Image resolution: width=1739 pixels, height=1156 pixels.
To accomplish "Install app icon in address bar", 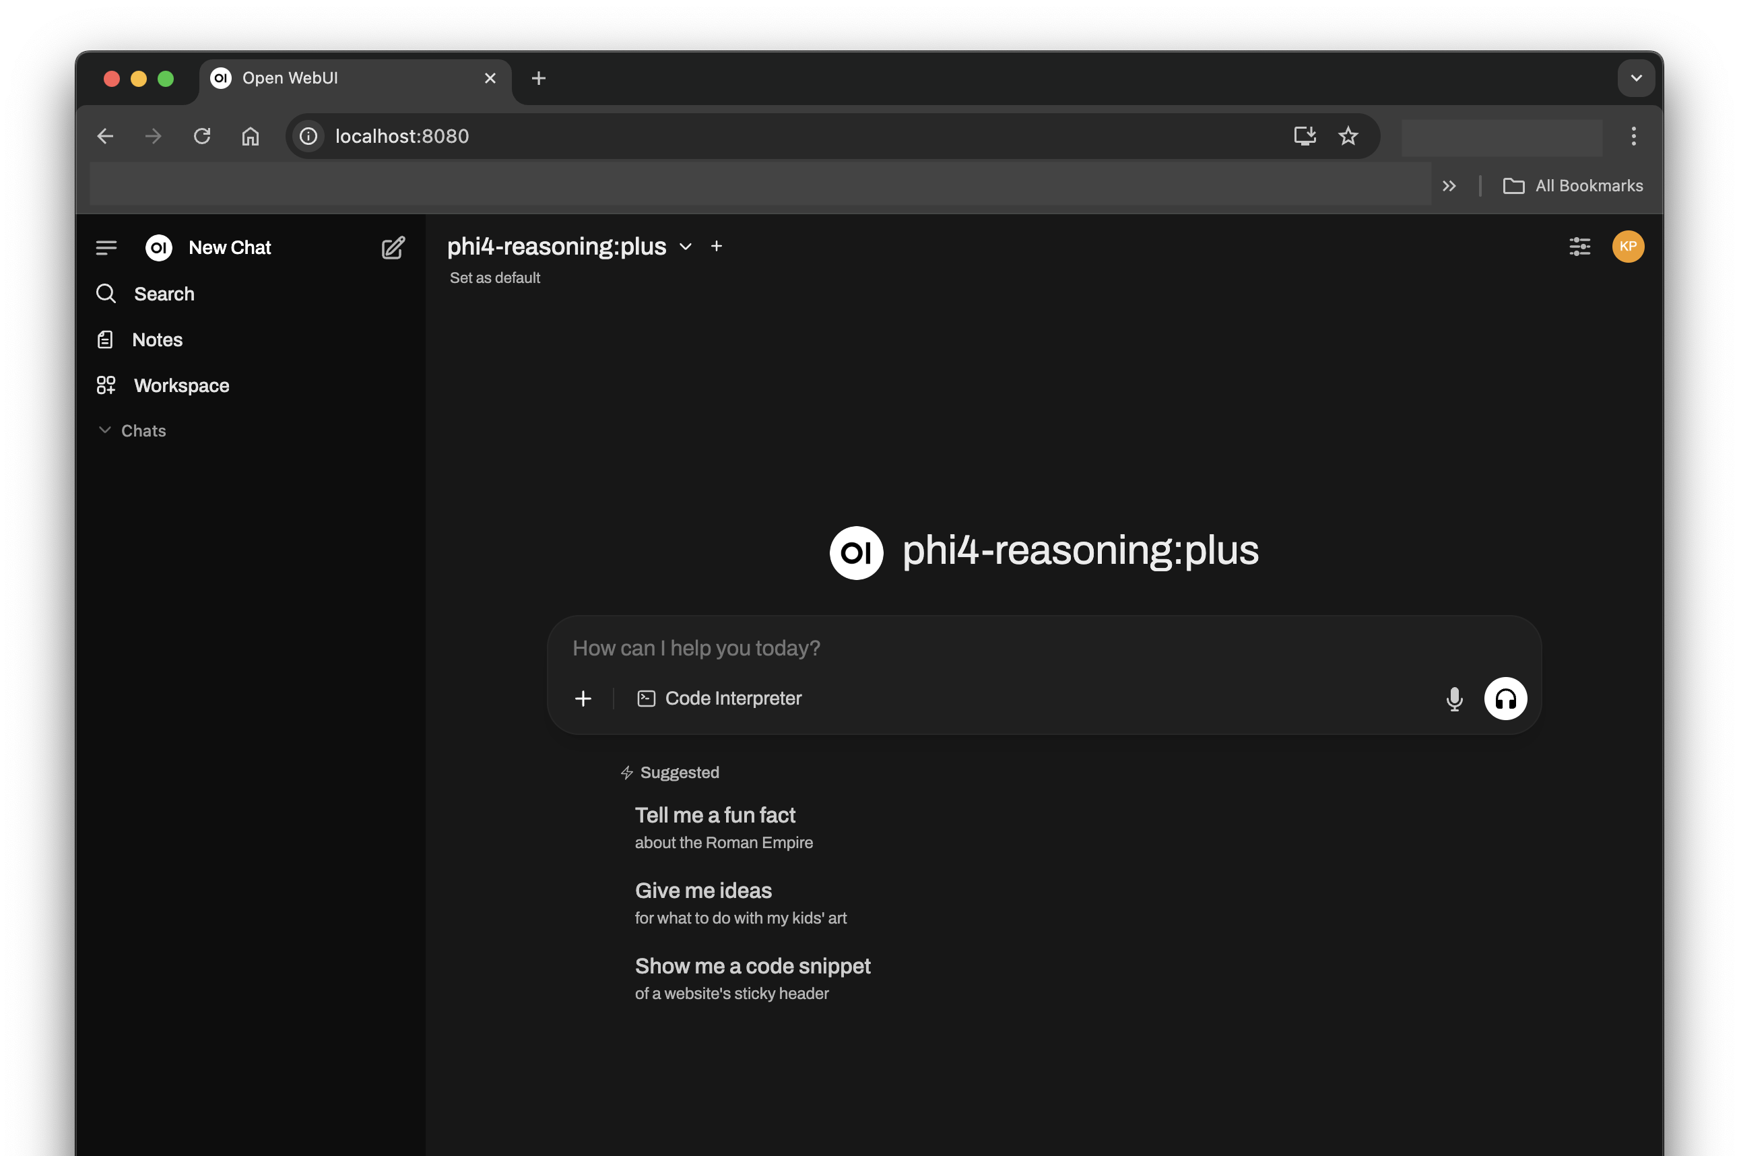I will click(x=1304, y=136).
